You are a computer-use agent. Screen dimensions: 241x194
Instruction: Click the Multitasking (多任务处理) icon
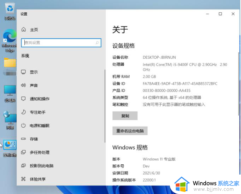(23, 152)
